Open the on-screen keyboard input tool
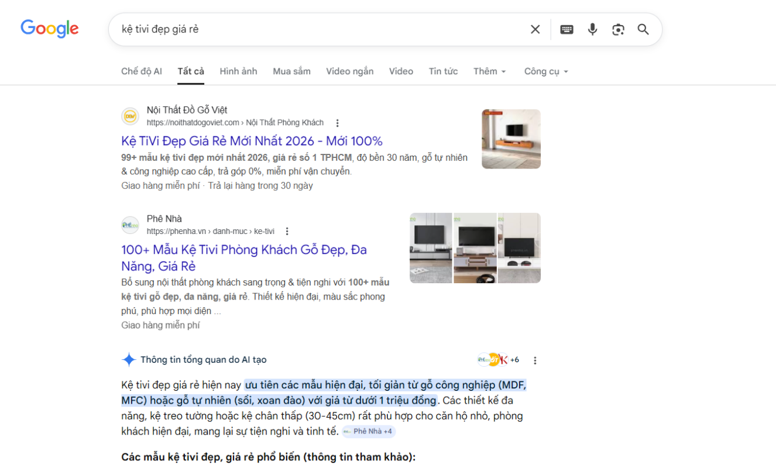Image resolution: width=776 pixels, height=468 pixels. pyautogui.click(x=566, y=29)
